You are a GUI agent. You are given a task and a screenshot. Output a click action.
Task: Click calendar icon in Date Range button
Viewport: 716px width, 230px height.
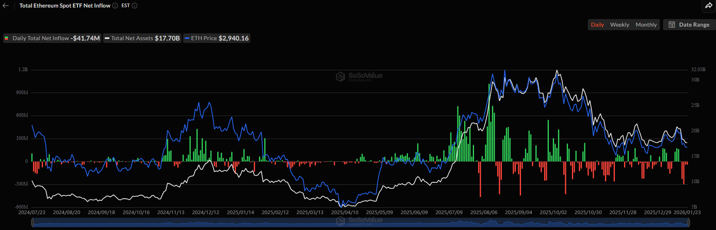click(x=672, y=25)
